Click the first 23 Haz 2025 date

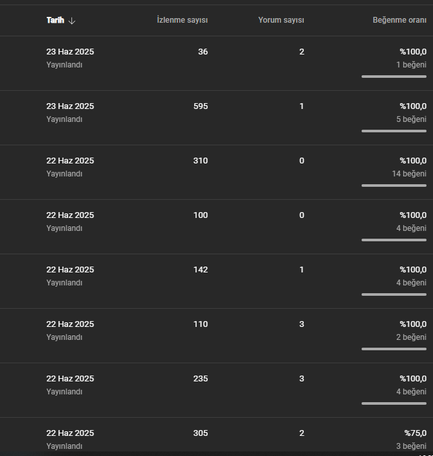pyautogui.click(x=70, y=52)
